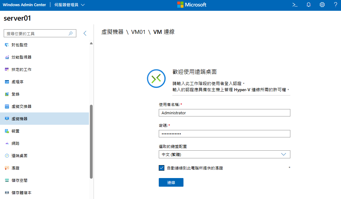
Task: Select 排定的工作 label in sidebar
Action: pos(22,70)
